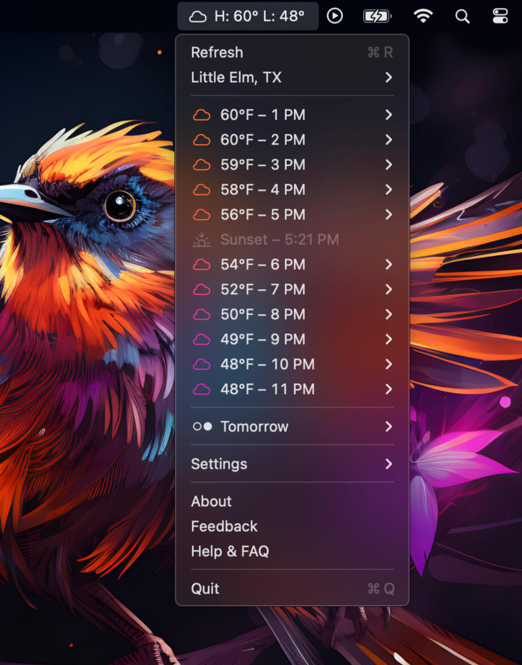The image size is (522, 665).
Task: Expand the 59°F – 3 PM details chevron
Action: coord(389,165)
